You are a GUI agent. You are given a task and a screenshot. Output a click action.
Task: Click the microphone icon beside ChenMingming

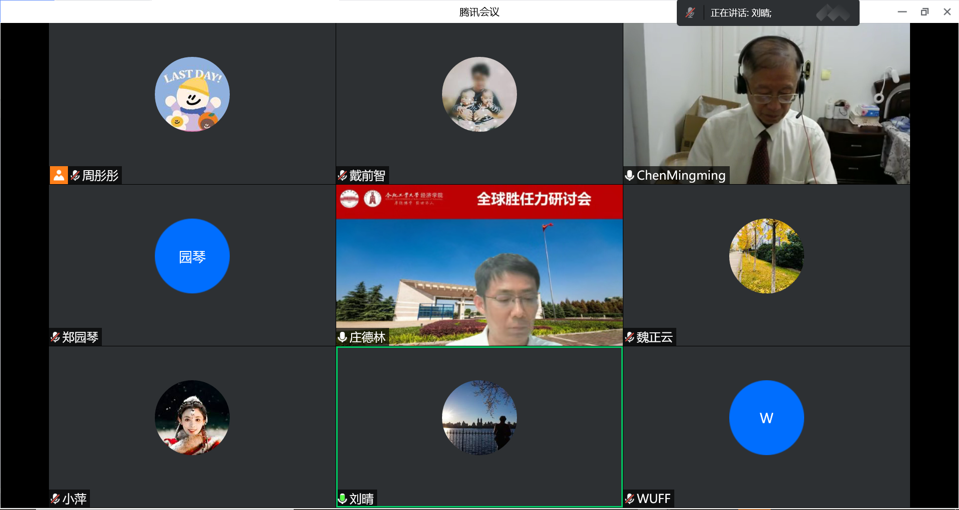click(630, 176)
